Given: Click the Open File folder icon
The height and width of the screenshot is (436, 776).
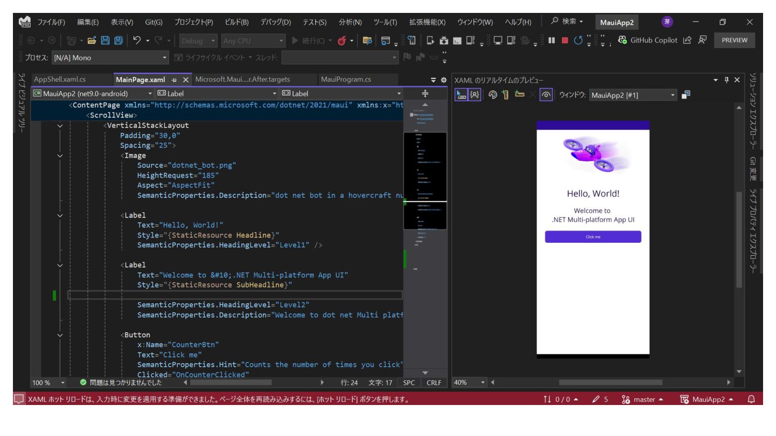Looking at the screenshot, I should 92,40.
